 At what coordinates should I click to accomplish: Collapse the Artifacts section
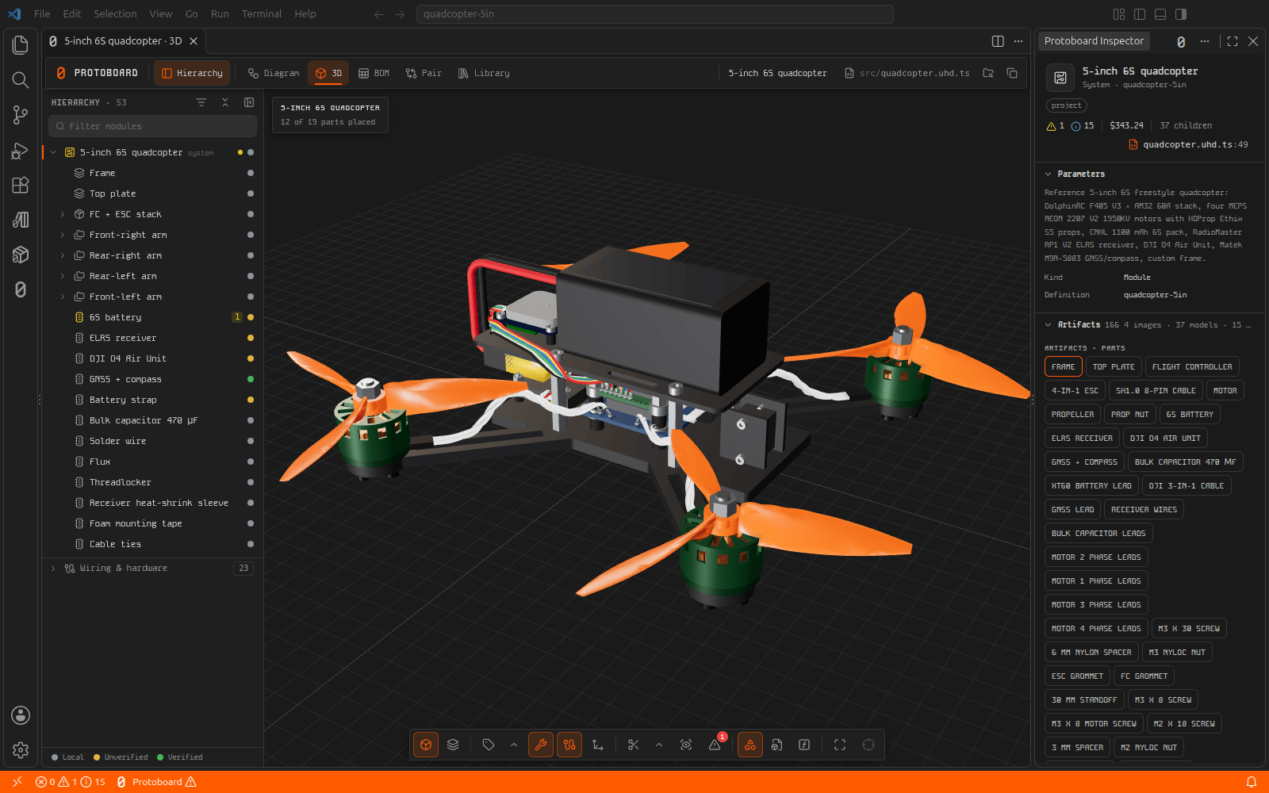[x=1049, y=324]
